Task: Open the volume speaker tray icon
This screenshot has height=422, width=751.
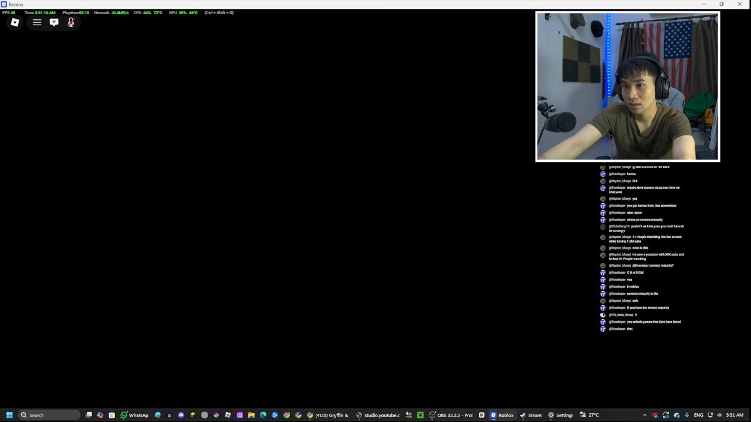Action: (719, 415)
